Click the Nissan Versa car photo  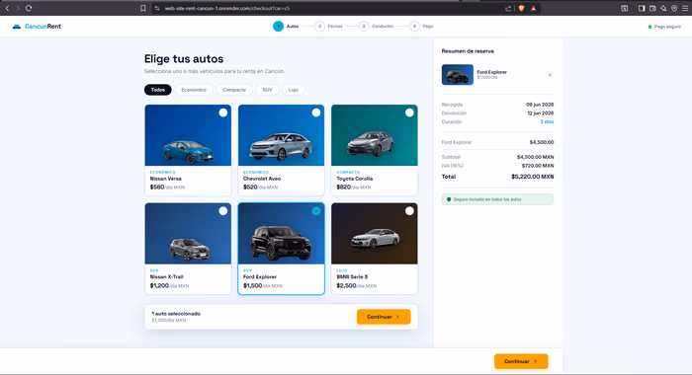pyautogui.click(x=188, y=135)
